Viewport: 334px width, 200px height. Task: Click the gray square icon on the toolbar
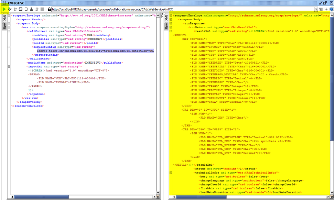42,9
